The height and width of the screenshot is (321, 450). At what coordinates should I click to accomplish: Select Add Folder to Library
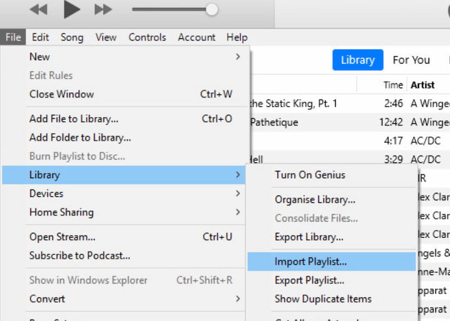(124, 137)
